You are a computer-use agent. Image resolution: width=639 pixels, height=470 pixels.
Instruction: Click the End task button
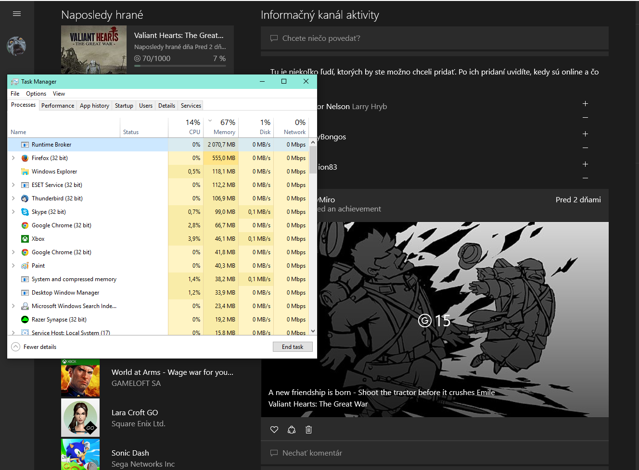(293, 347)
